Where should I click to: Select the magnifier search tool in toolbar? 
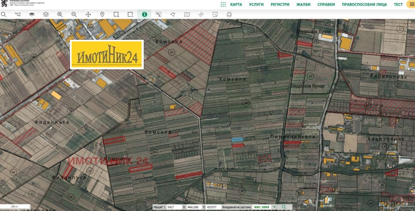click(4, 14)
